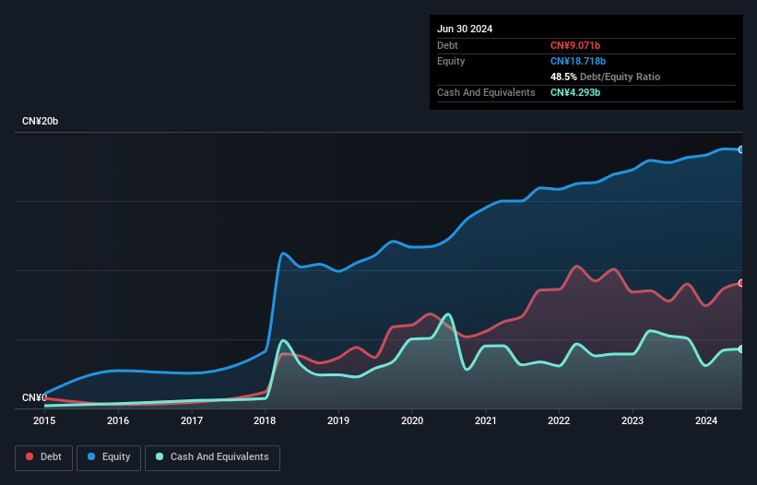Click the Equity endpoint marker on the blue line

point(741,149)
